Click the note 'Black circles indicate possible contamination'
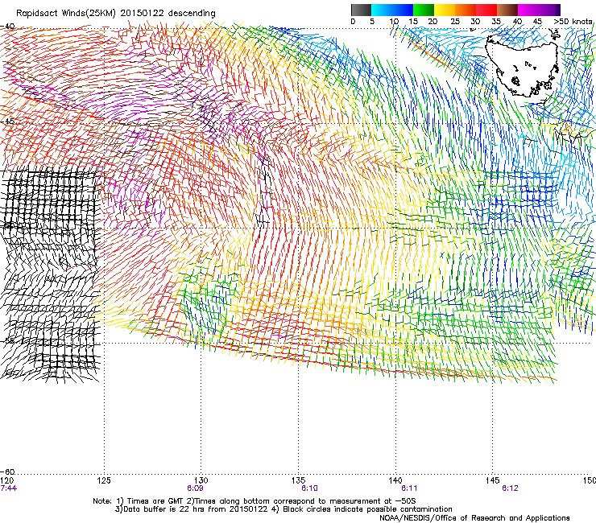The image size is (596, 523). click(x=367, y=509)
